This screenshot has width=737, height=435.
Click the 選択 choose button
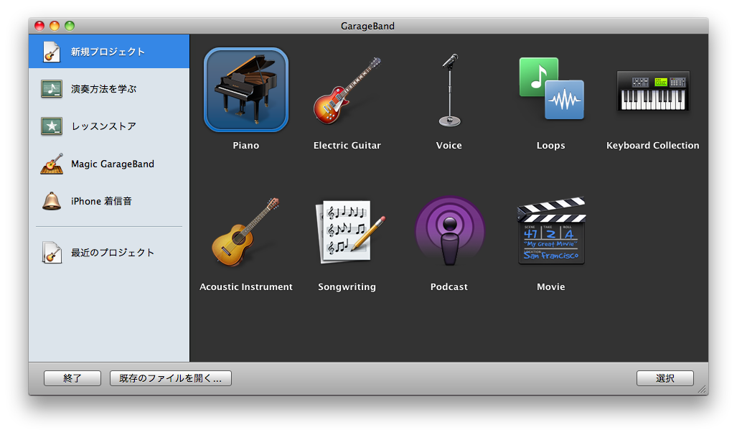pyautogui.click(x=665, y=378)
